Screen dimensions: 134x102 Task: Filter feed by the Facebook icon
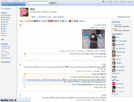point(37,21)
